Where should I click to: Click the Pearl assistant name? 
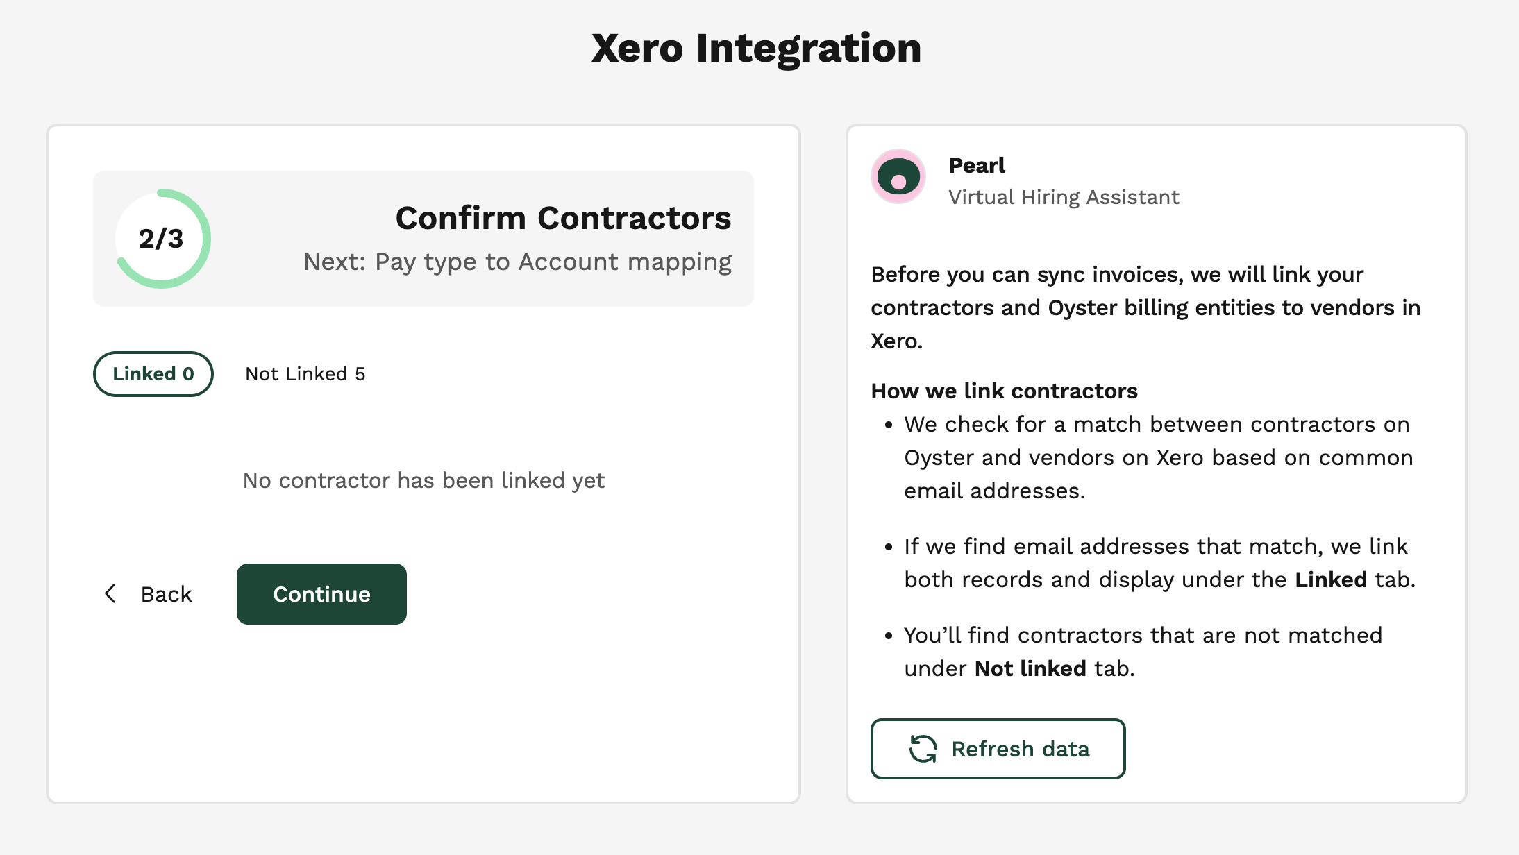976,165
